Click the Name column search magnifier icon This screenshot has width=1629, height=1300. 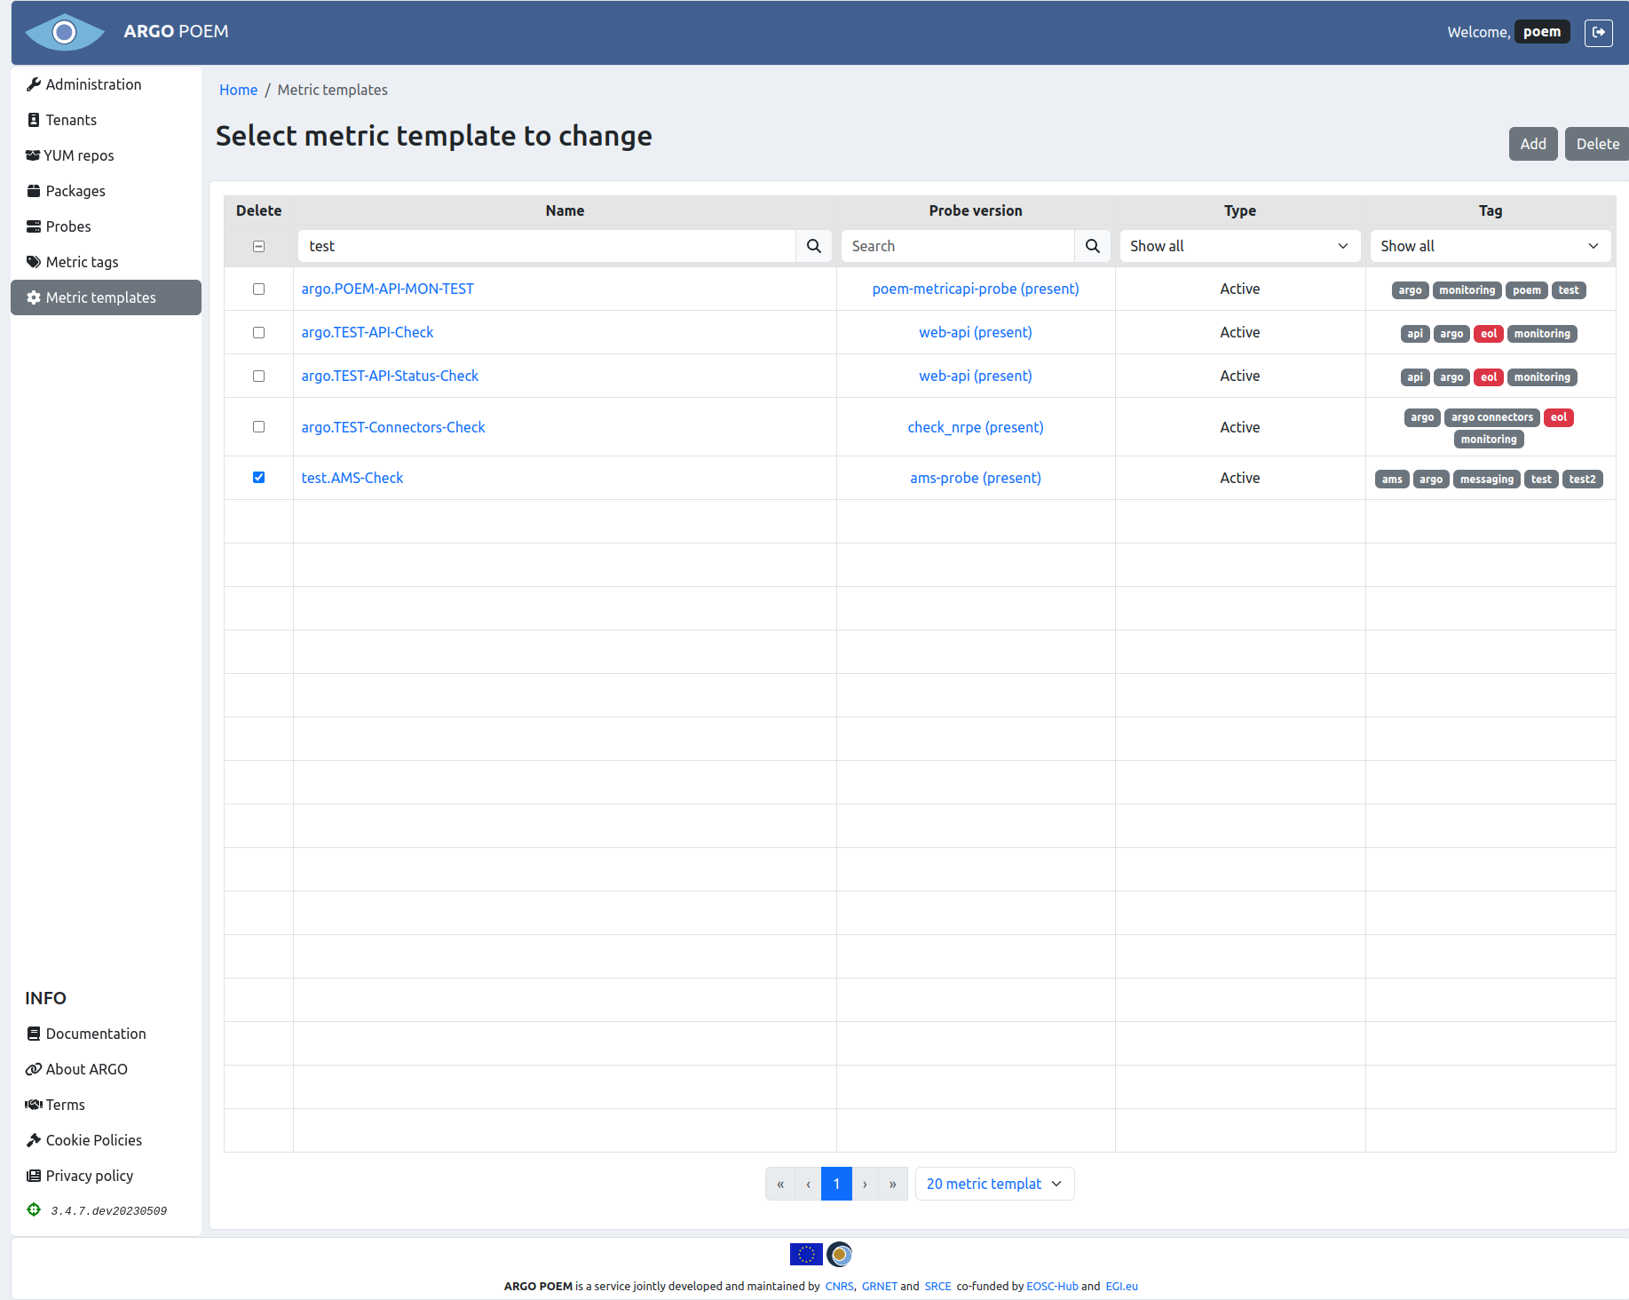[x=813, y=246]
